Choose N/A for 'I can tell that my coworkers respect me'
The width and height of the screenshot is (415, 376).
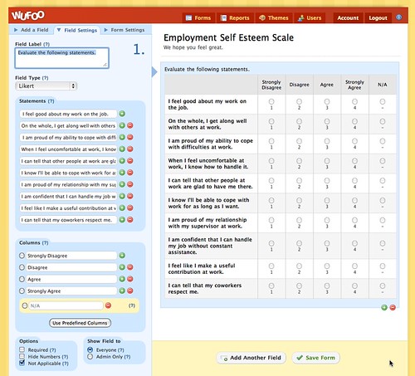(383, 286)
